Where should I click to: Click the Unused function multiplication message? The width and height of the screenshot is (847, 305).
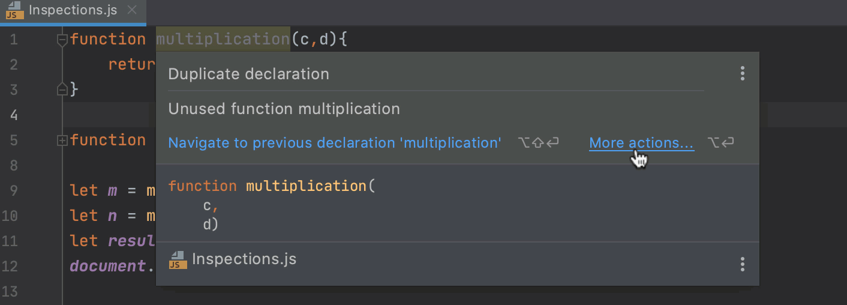click(x=284, y=109)
